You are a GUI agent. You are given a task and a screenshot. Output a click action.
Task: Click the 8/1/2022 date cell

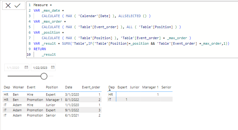tap(72, 100)
